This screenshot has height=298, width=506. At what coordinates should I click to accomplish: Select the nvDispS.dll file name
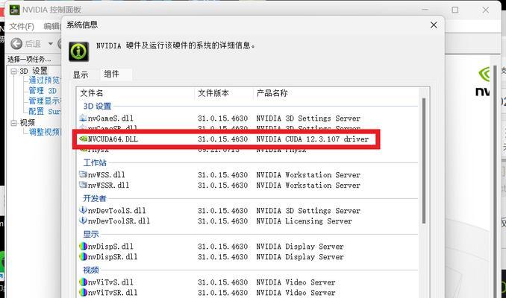point(110,247)
